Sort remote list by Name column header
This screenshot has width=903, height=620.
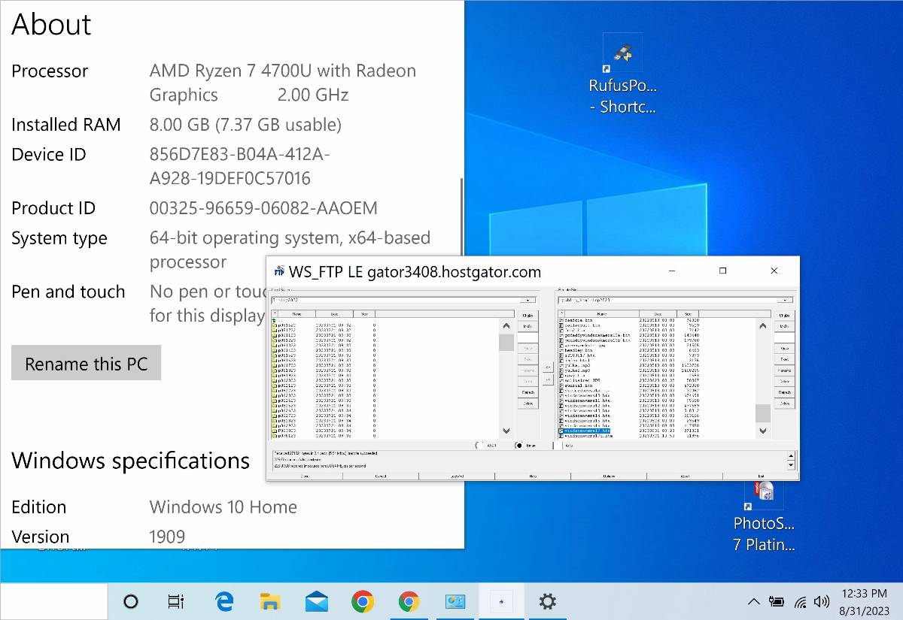pos(601,314)
